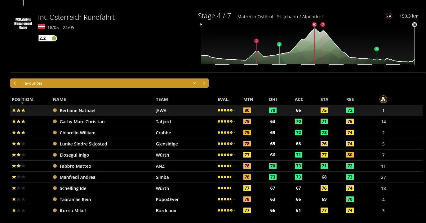The image size is (426, 223).
Task: Open info icon for Berhane Natnael
Action: [55, 110]
